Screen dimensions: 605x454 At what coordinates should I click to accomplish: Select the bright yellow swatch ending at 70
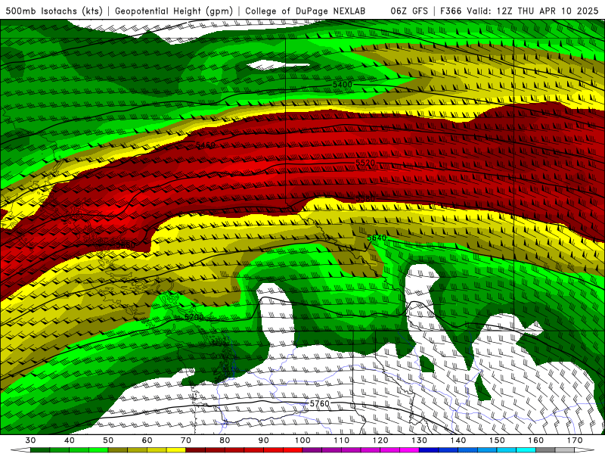pos(176,450)
